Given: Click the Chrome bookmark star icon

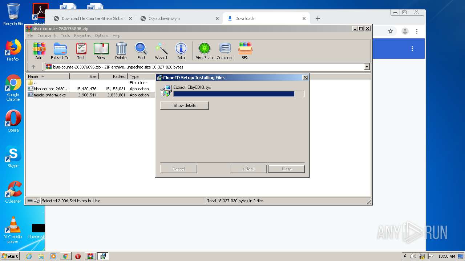Looking at the screenshot, I should tap(391, 31).
